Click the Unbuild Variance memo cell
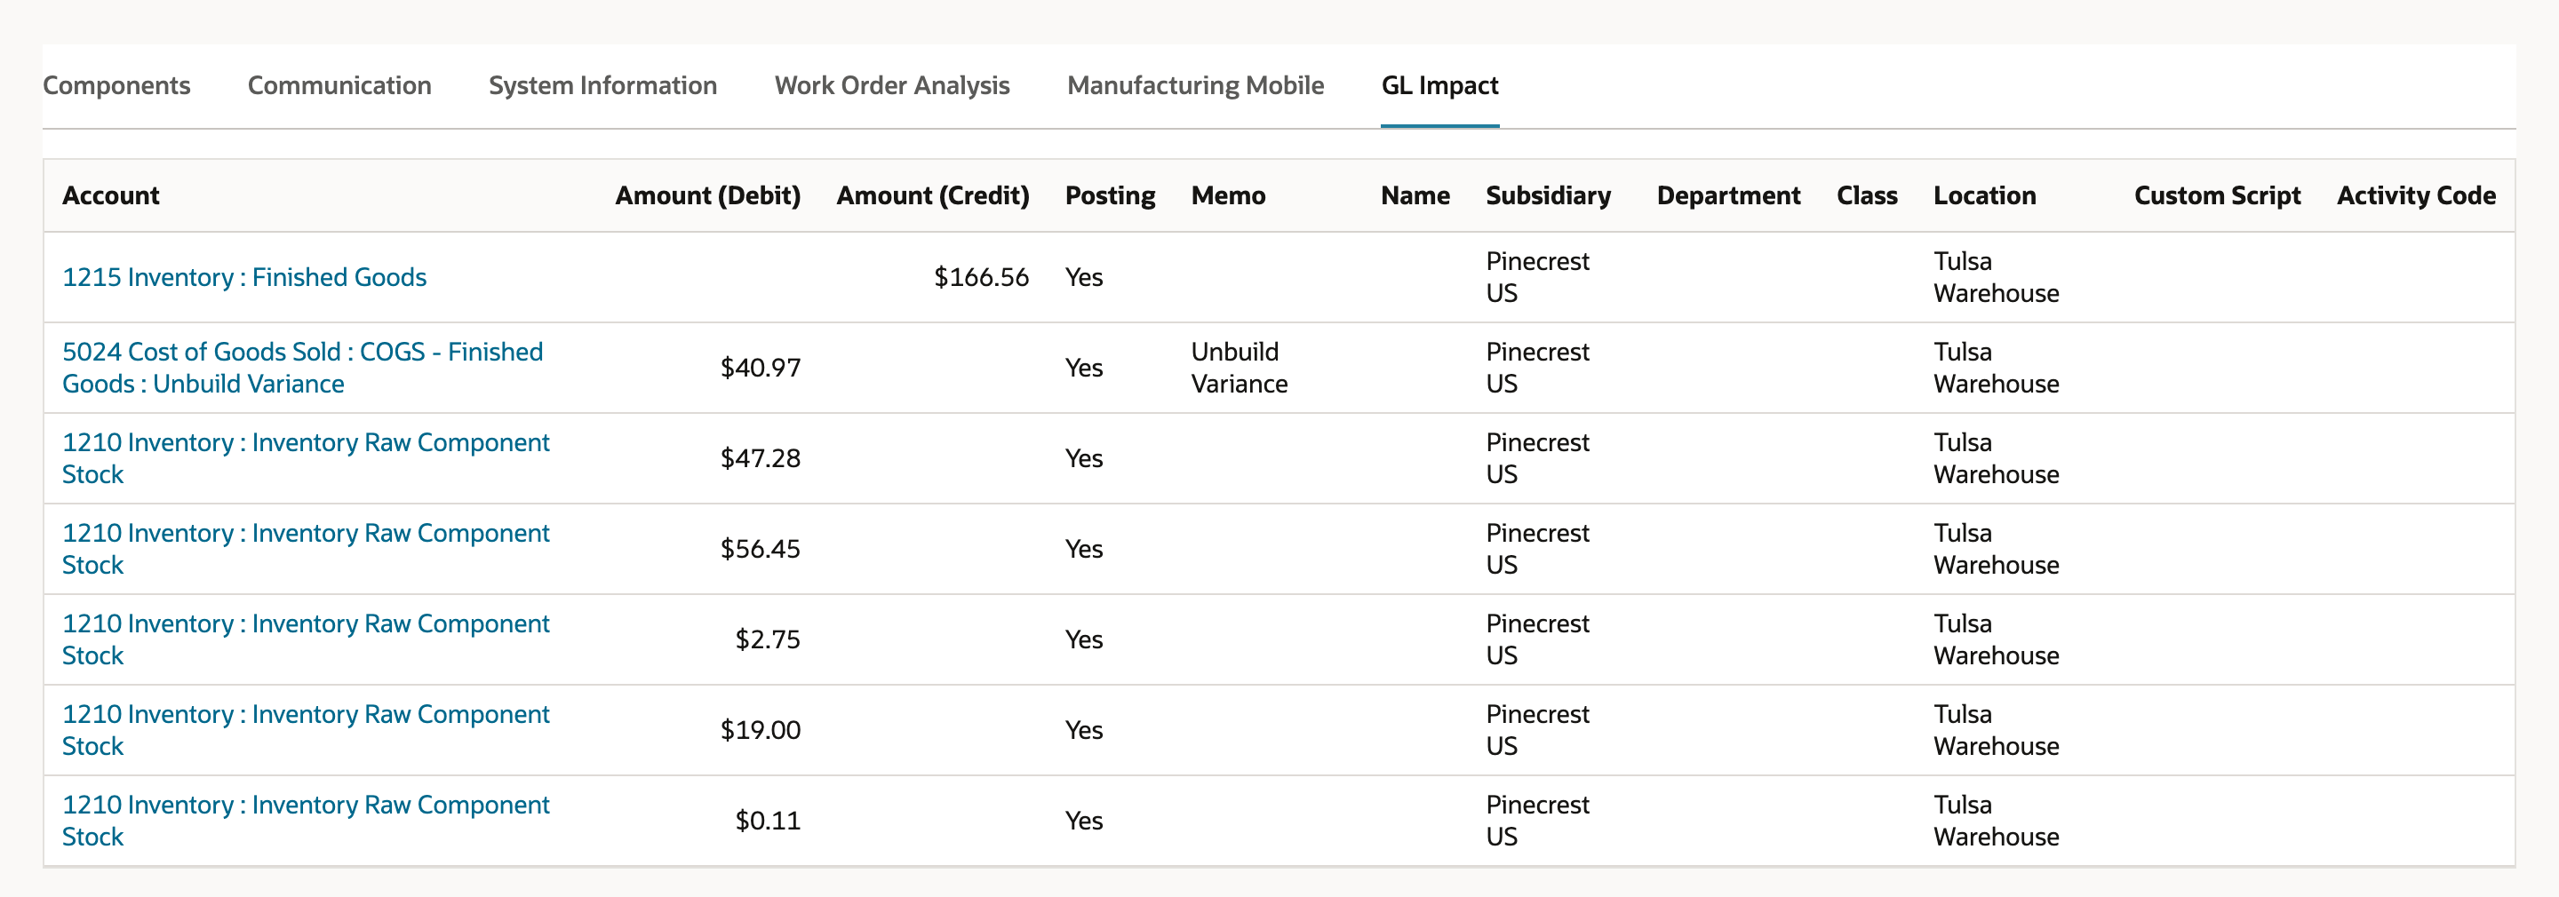2559x897 pixels. 1239,368
